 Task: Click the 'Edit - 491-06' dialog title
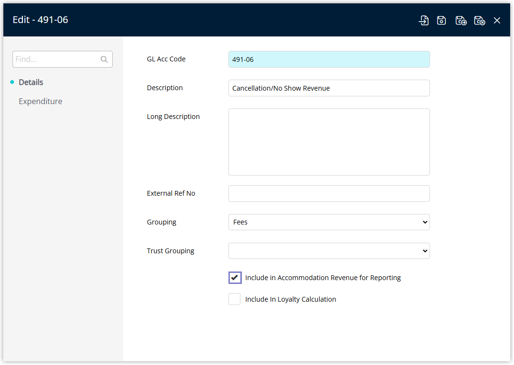(40, 20)
